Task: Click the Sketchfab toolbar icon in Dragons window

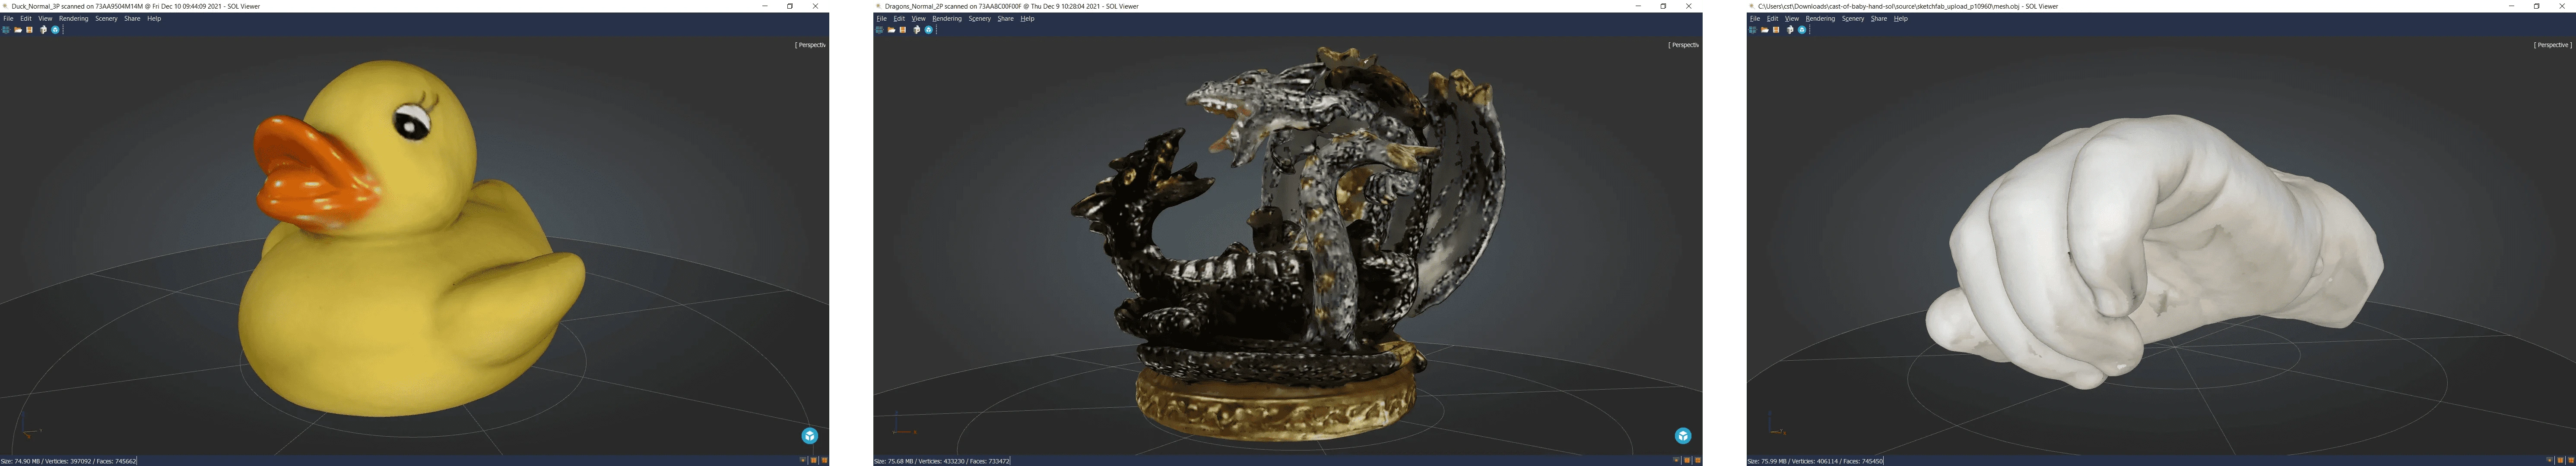Action: [929, 30]
